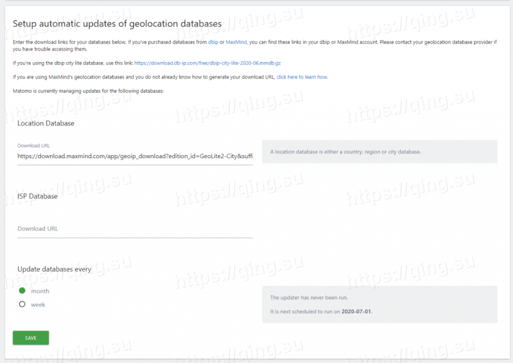Click the next scheduled date 2020-07-01
513x363 pixels.
[356, 311]
